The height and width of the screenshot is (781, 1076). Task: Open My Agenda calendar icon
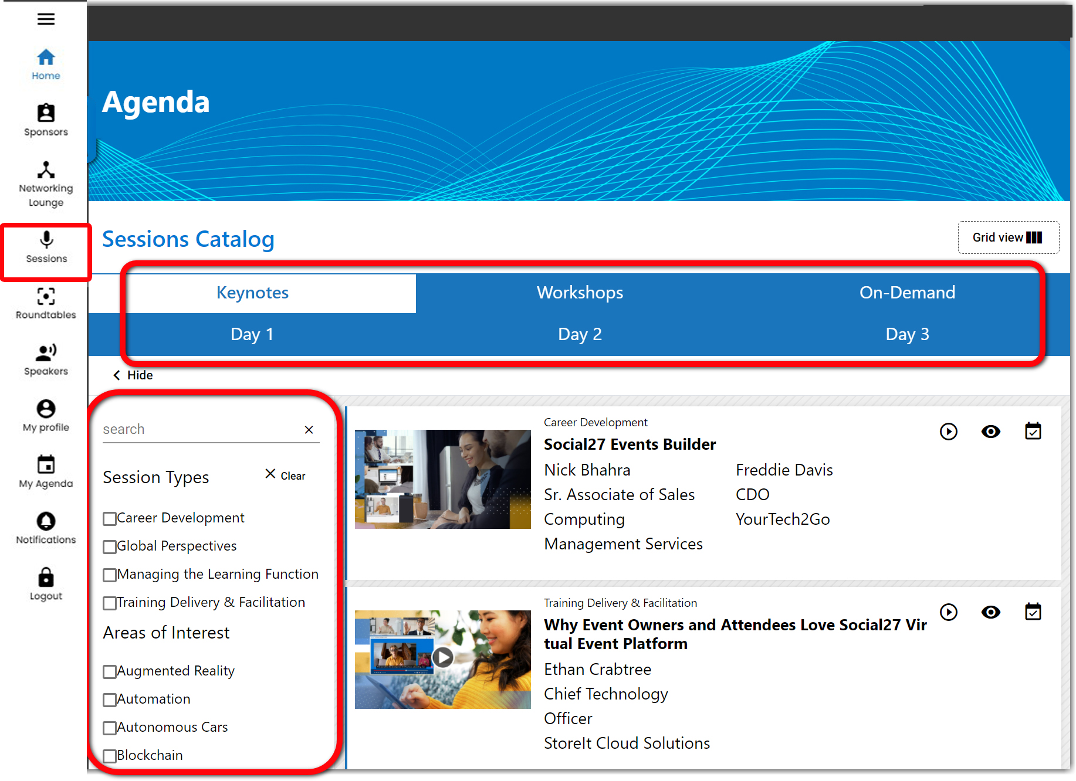point(46,465)
